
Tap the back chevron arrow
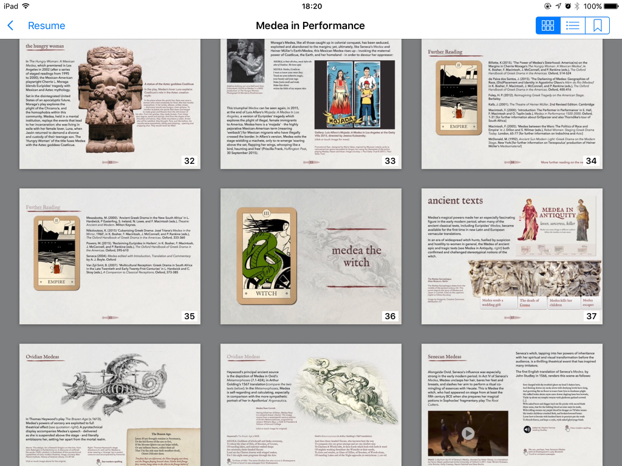(x=11, y=25)
